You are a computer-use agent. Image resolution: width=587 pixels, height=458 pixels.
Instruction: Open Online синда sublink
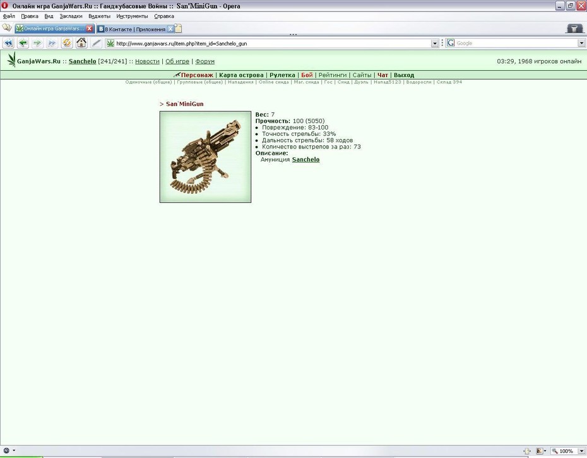(x=274, y=81)
